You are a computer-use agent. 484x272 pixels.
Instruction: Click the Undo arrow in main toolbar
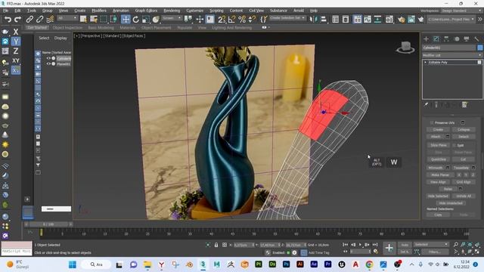click(8, 20)
